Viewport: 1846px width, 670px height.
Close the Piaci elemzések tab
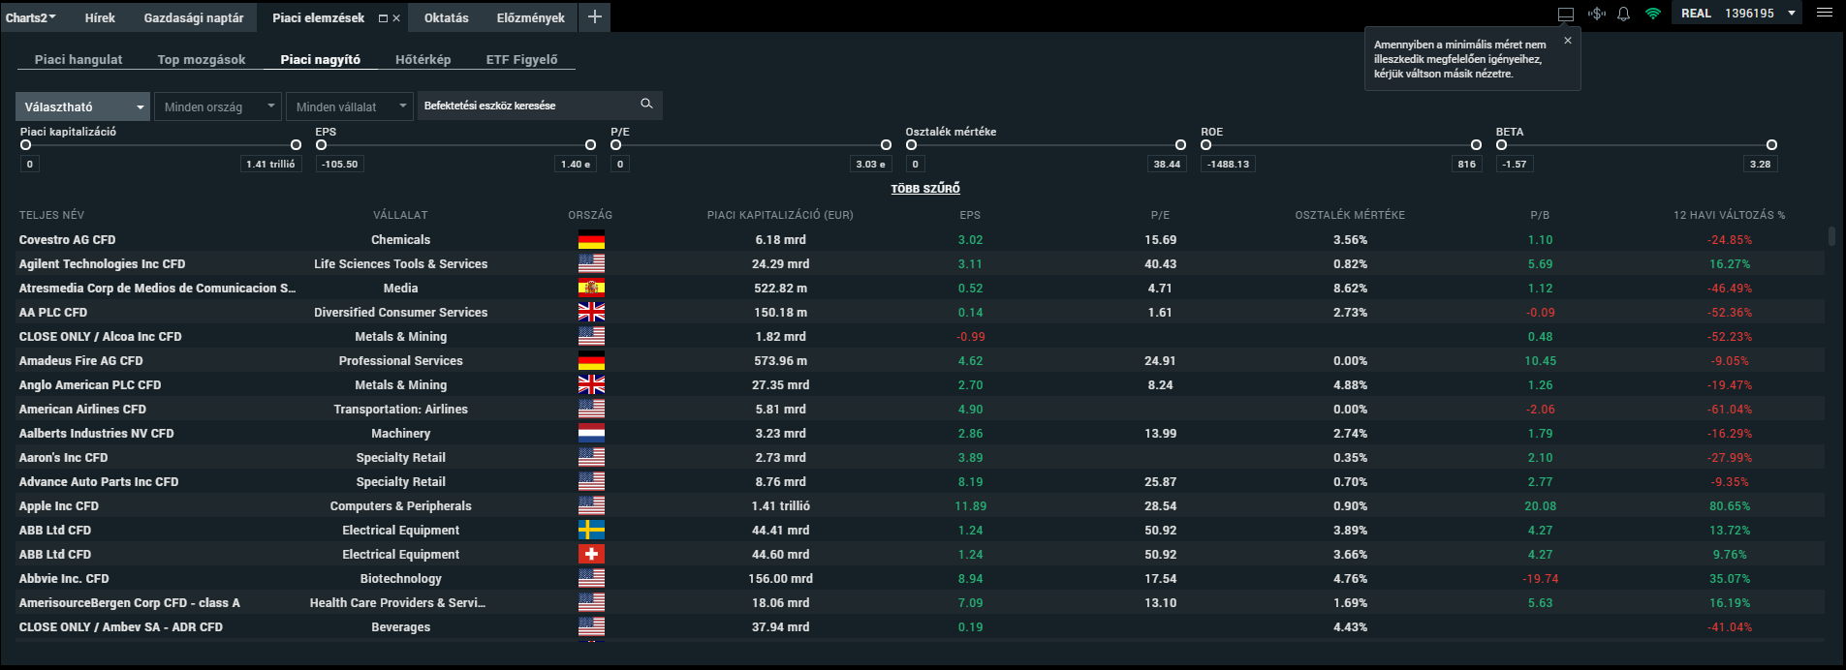396,18
